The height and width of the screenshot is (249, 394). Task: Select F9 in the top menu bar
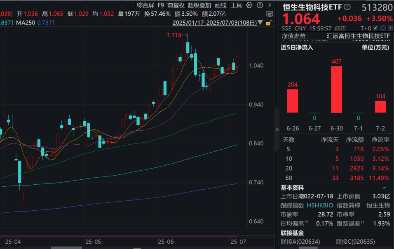click(x=161, y=5)
